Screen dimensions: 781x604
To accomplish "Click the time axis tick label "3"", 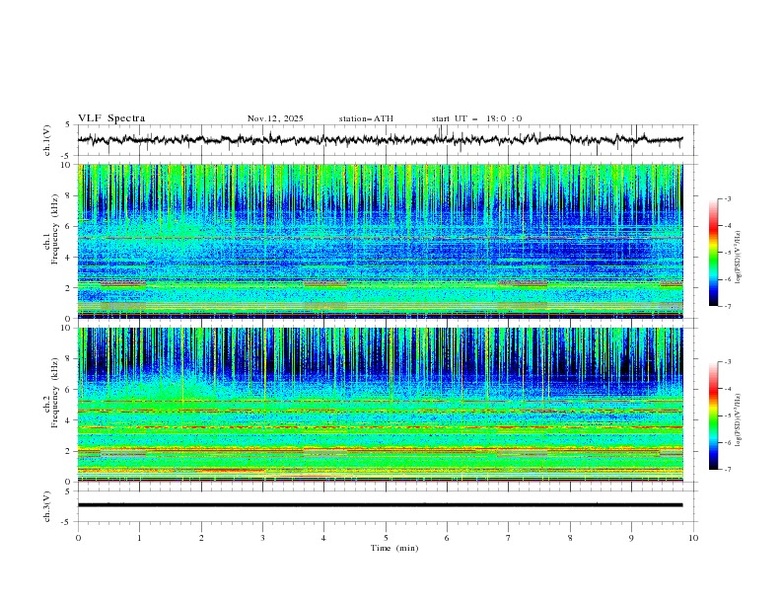I will tap(262, 538).
